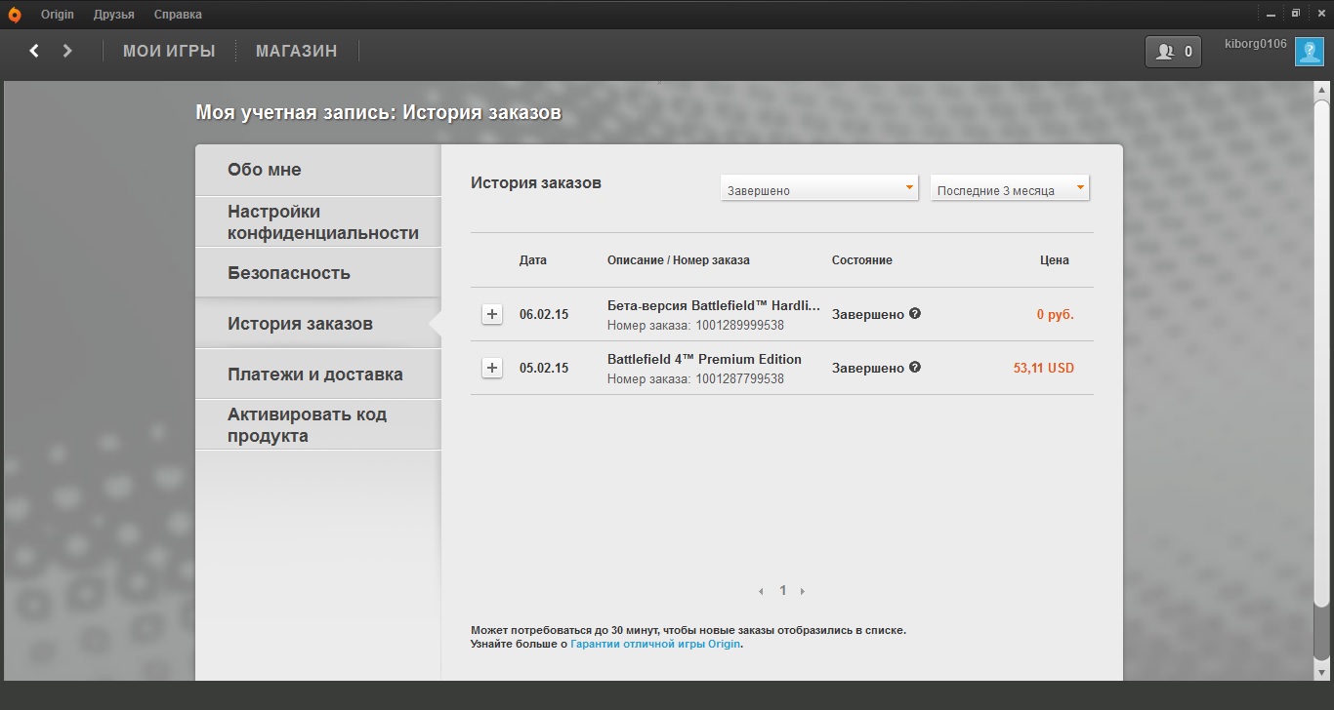
Task: Show status help for Battlefield Hardline order
Action: point(915,314)
